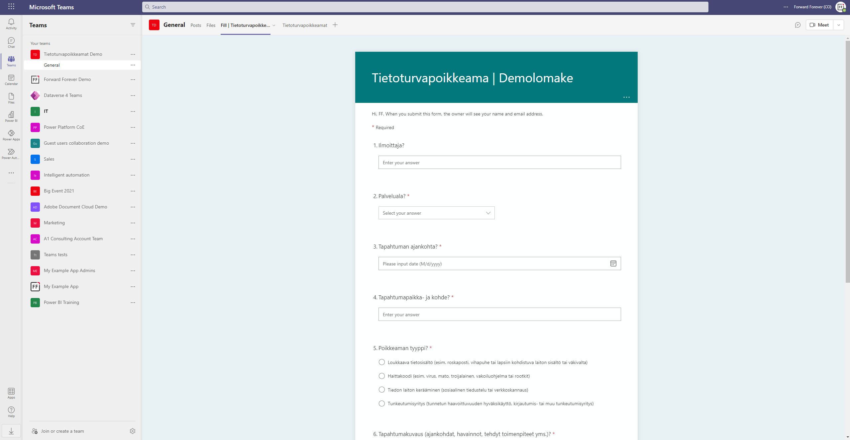
Task: Open the Forward Forever Demo team
Action: click(82, 80)
